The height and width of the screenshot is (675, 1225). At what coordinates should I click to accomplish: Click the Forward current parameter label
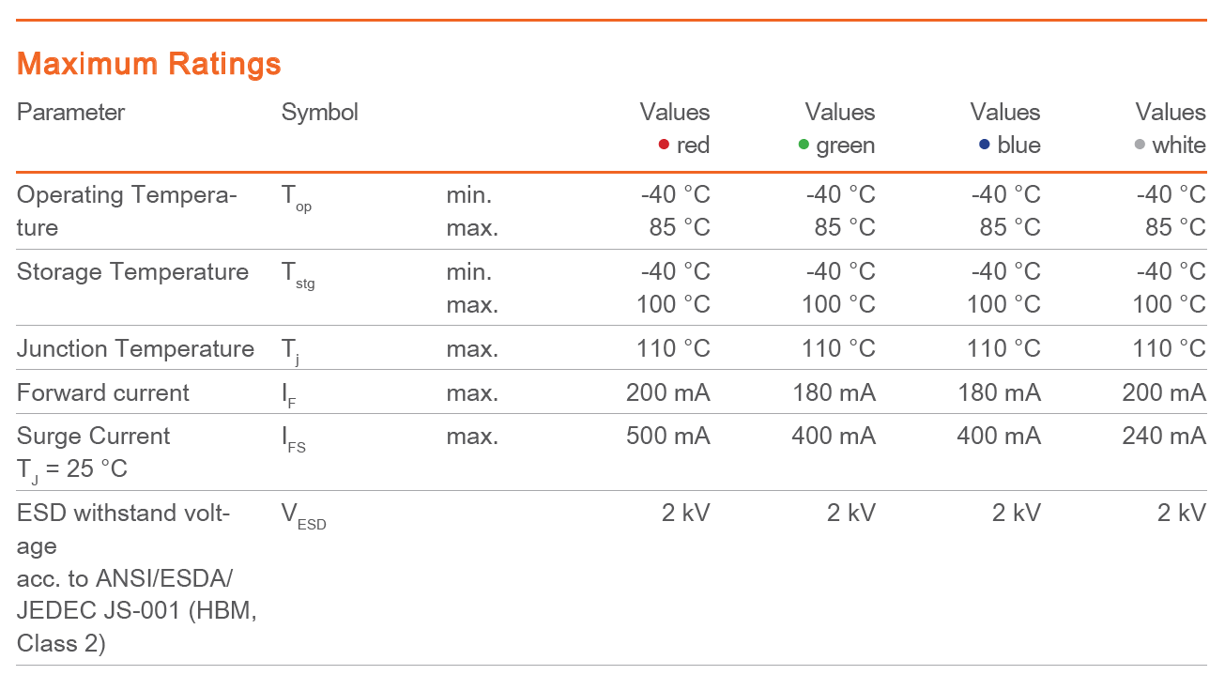103,392
